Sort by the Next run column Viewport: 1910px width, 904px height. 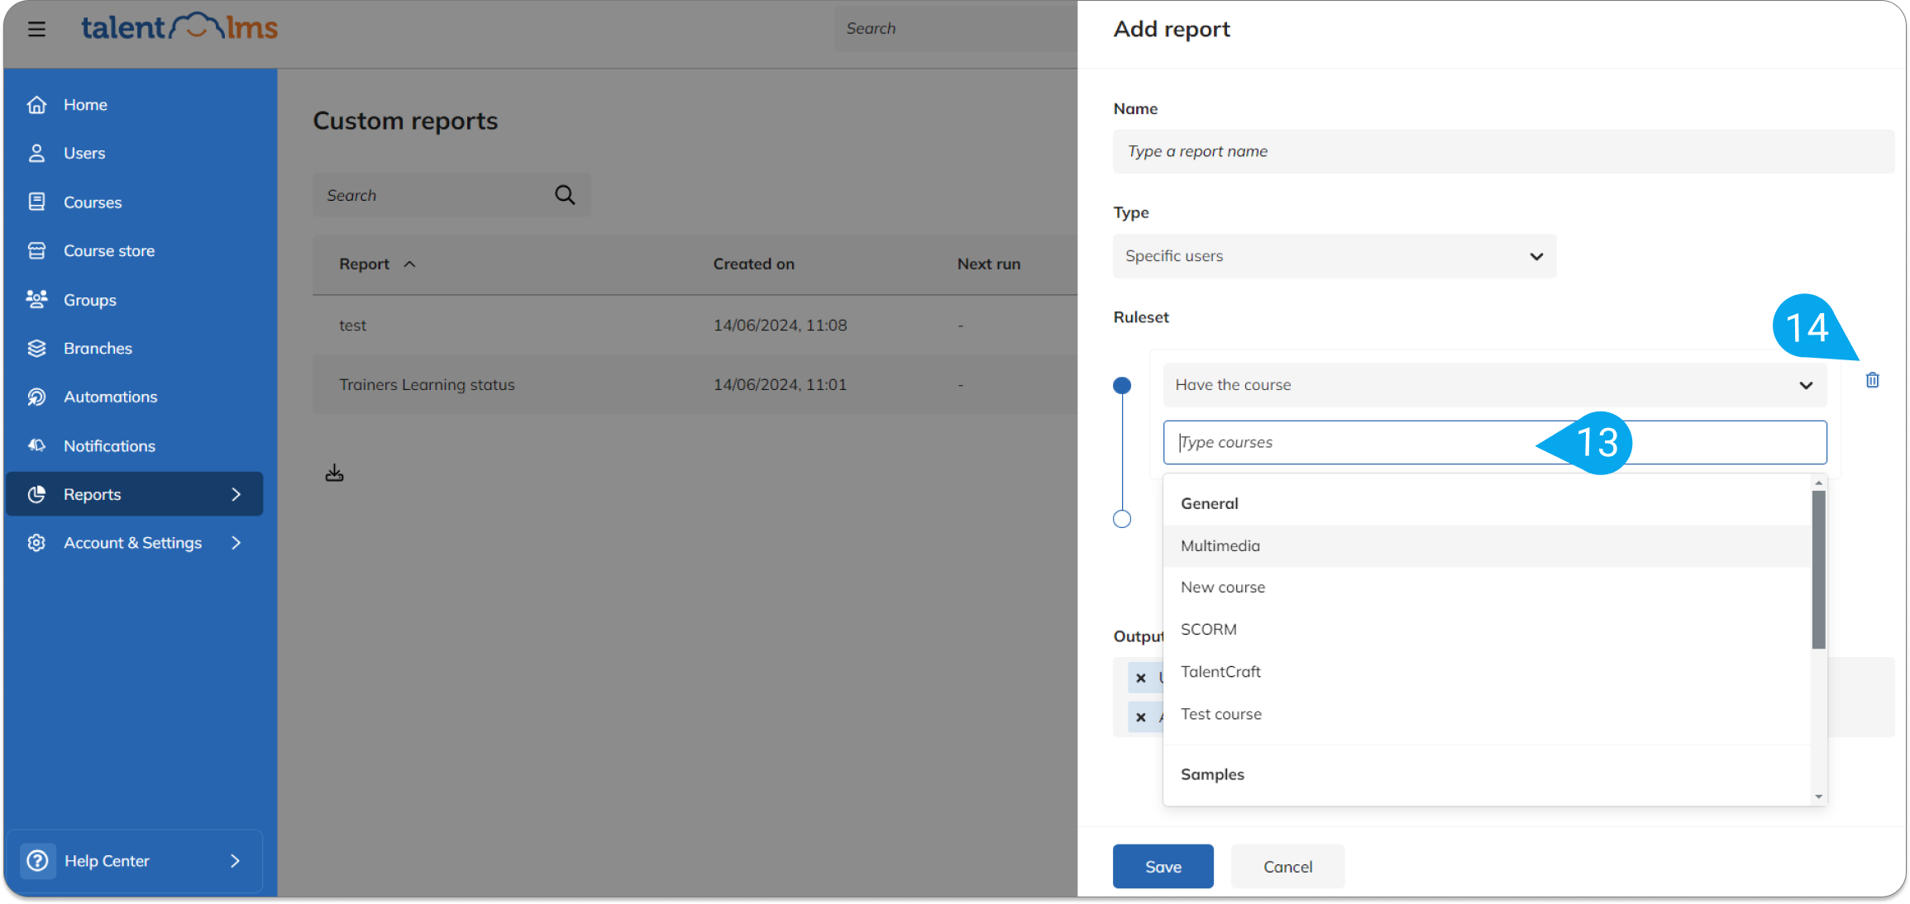988,264
